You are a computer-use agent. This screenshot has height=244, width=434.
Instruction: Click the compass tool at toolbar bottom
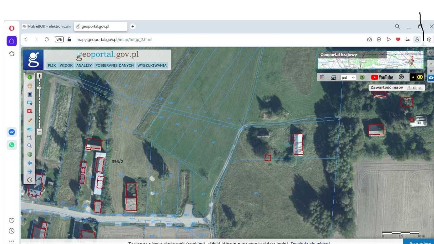click(29, 180)
